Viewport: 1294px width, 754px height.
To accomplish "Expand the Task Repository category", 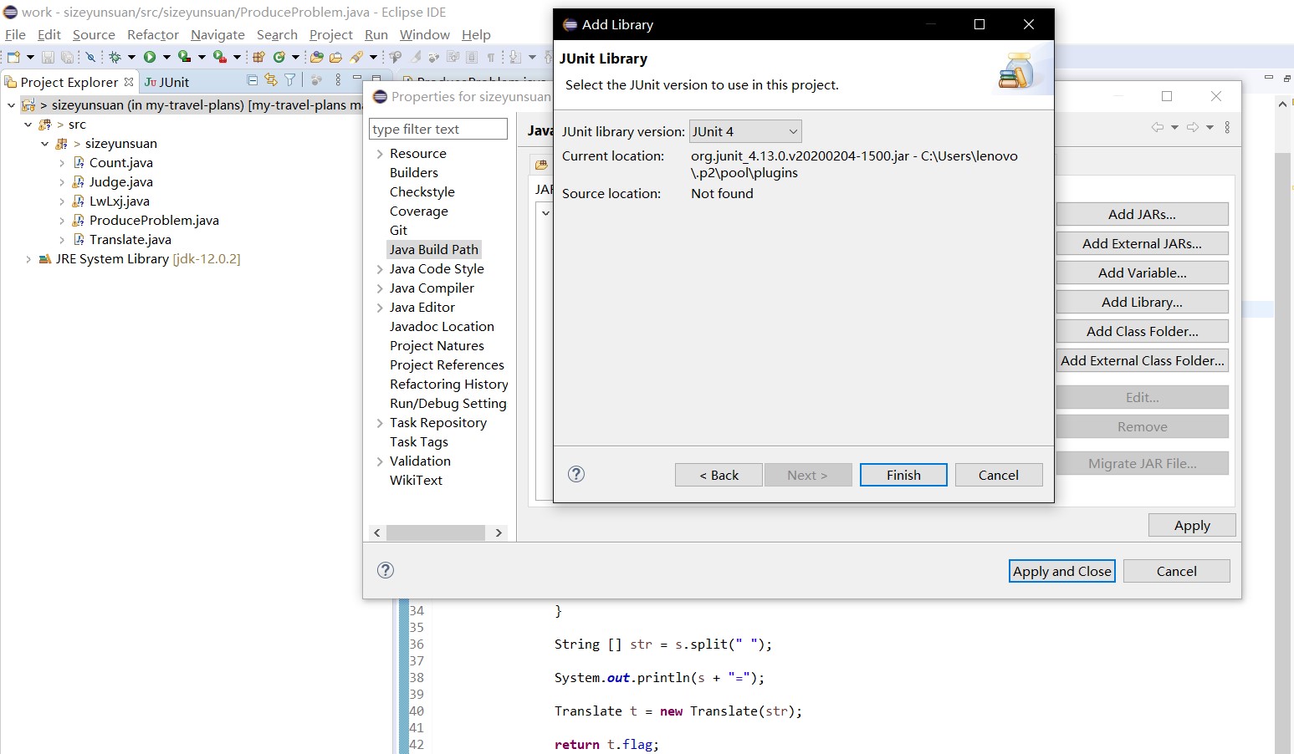I will coord(380,423).
